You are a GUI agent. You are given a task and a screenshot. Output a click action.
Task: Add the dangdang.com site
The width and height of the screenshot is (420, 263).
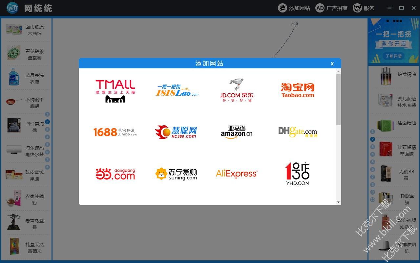point(115,174)
